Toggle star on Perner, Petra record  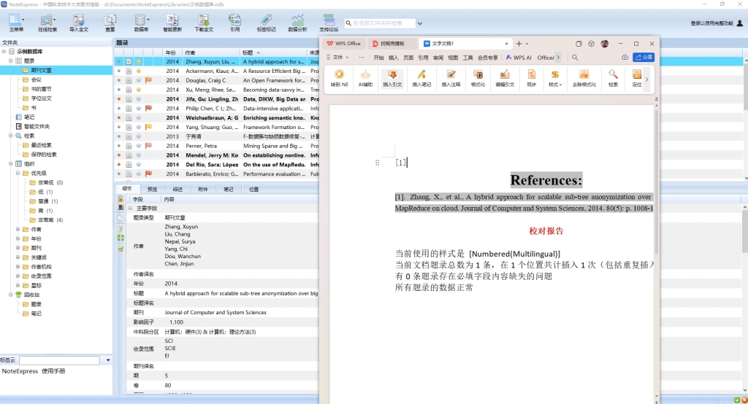coord(138,146)
